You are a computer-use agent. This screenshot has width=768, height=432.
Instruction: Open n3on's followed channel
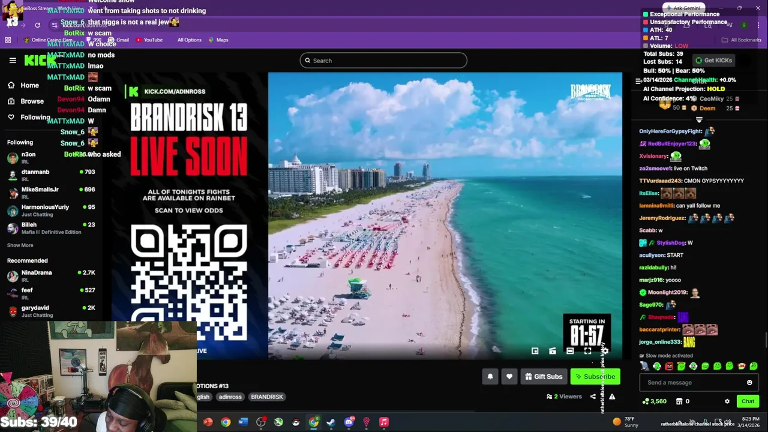click(x=51, y=158)
